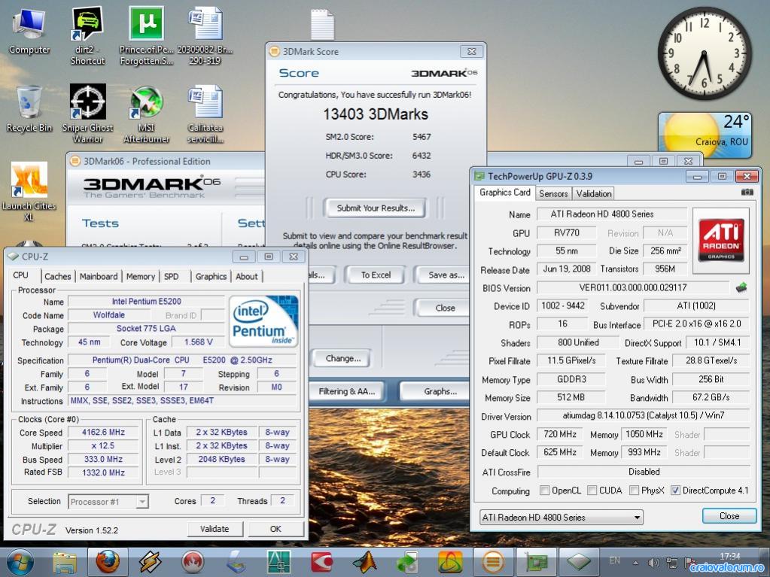This screenshot has height=577, width=770.
Task: Click Change... in the 3DMark06 window
Action: tap(342, 358)
